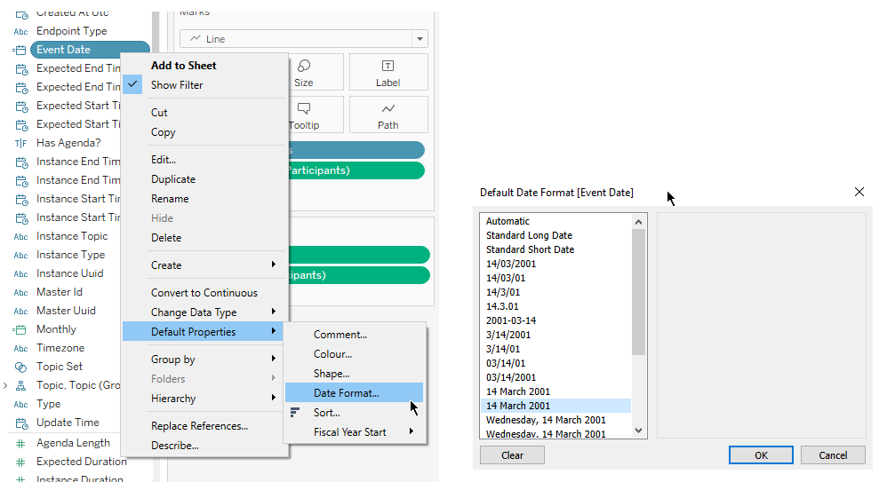Expand the Topic, Topic group field
887x490 pixels.
pos(6,385)
